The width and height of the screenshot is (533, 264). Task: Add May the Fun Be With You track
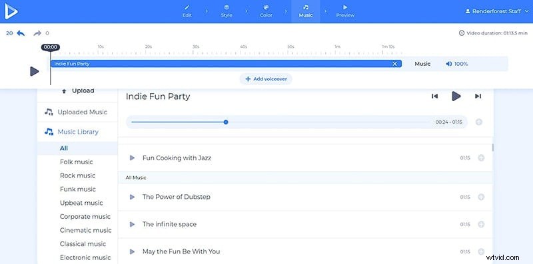click(481, 251)
